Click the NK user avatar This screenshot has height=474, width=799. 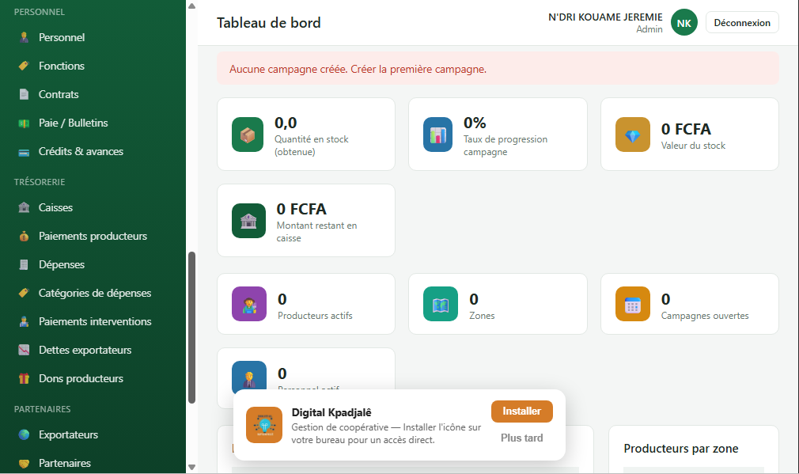pos(684,23)
